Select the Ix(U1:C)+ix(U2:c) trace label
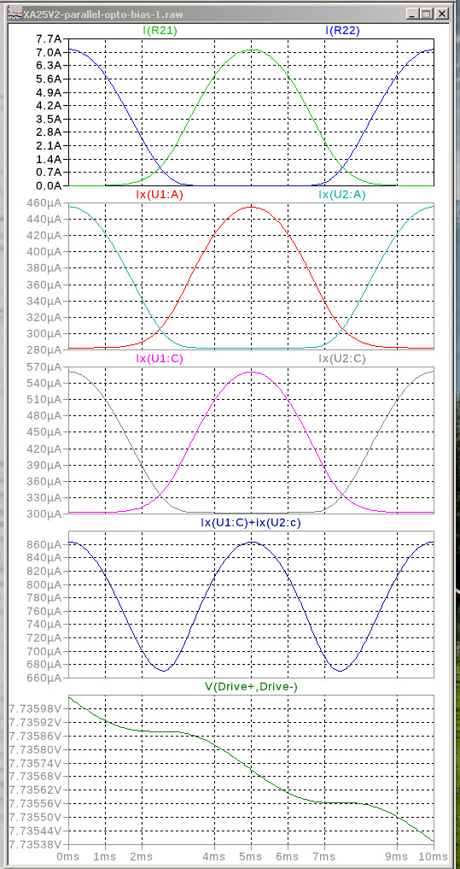 click(251, 522)
